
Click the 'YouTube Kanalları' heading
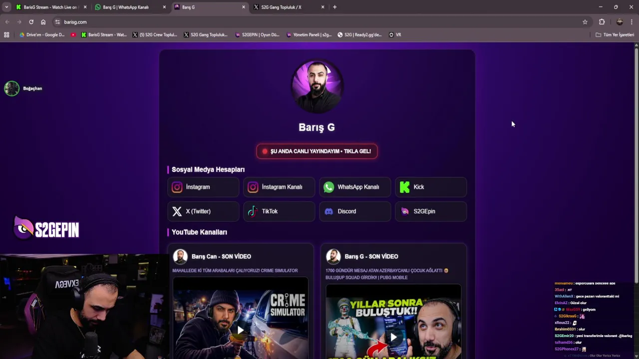[x=199, y=232]
